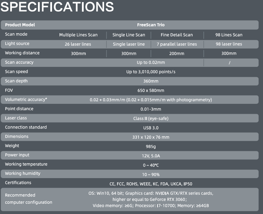Select the Scan speed row label
Viewport: 263px width, 214px height.
point(17,72)
